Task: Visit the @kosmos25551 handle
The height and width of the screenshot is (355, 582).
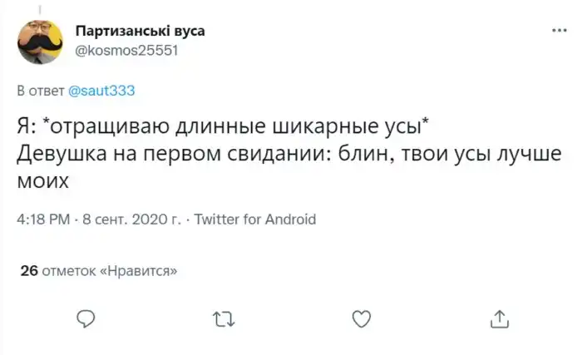Action: (x=126, y=49)
